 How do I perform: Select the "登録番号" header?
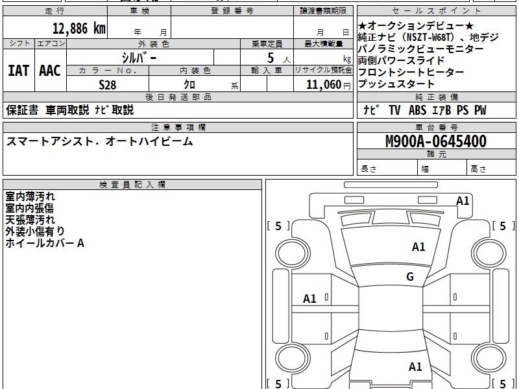[x=232, y=11]
